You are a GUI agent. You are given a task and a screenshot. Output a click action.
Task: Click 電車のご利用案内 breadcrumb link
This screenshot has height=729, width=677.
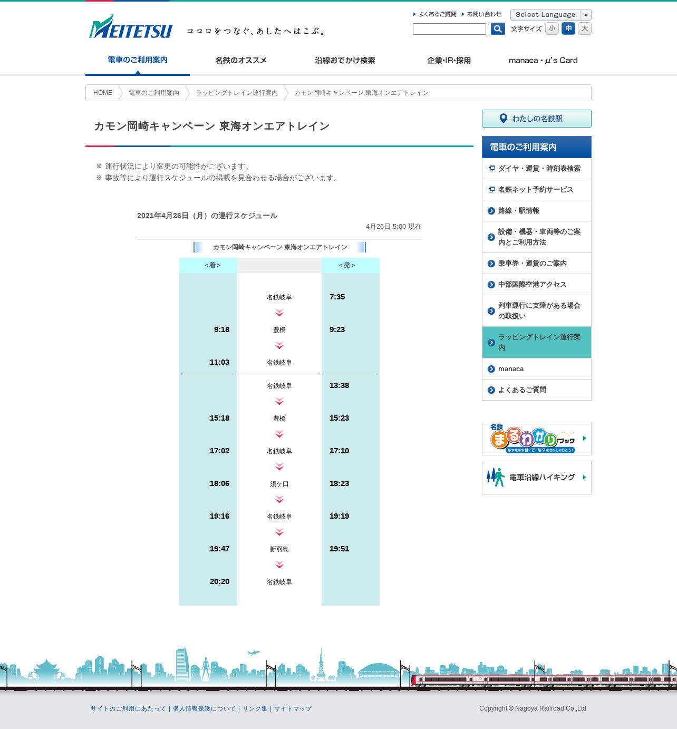154,93
